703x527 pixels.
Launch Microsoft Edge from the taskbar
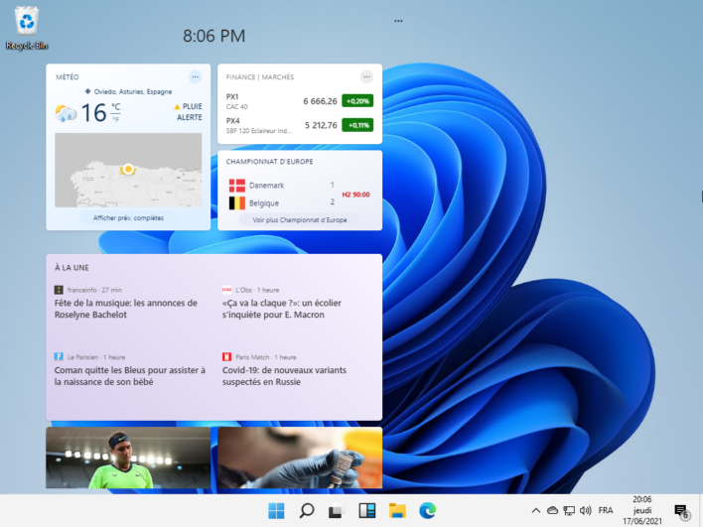click(x=427, y=511)
